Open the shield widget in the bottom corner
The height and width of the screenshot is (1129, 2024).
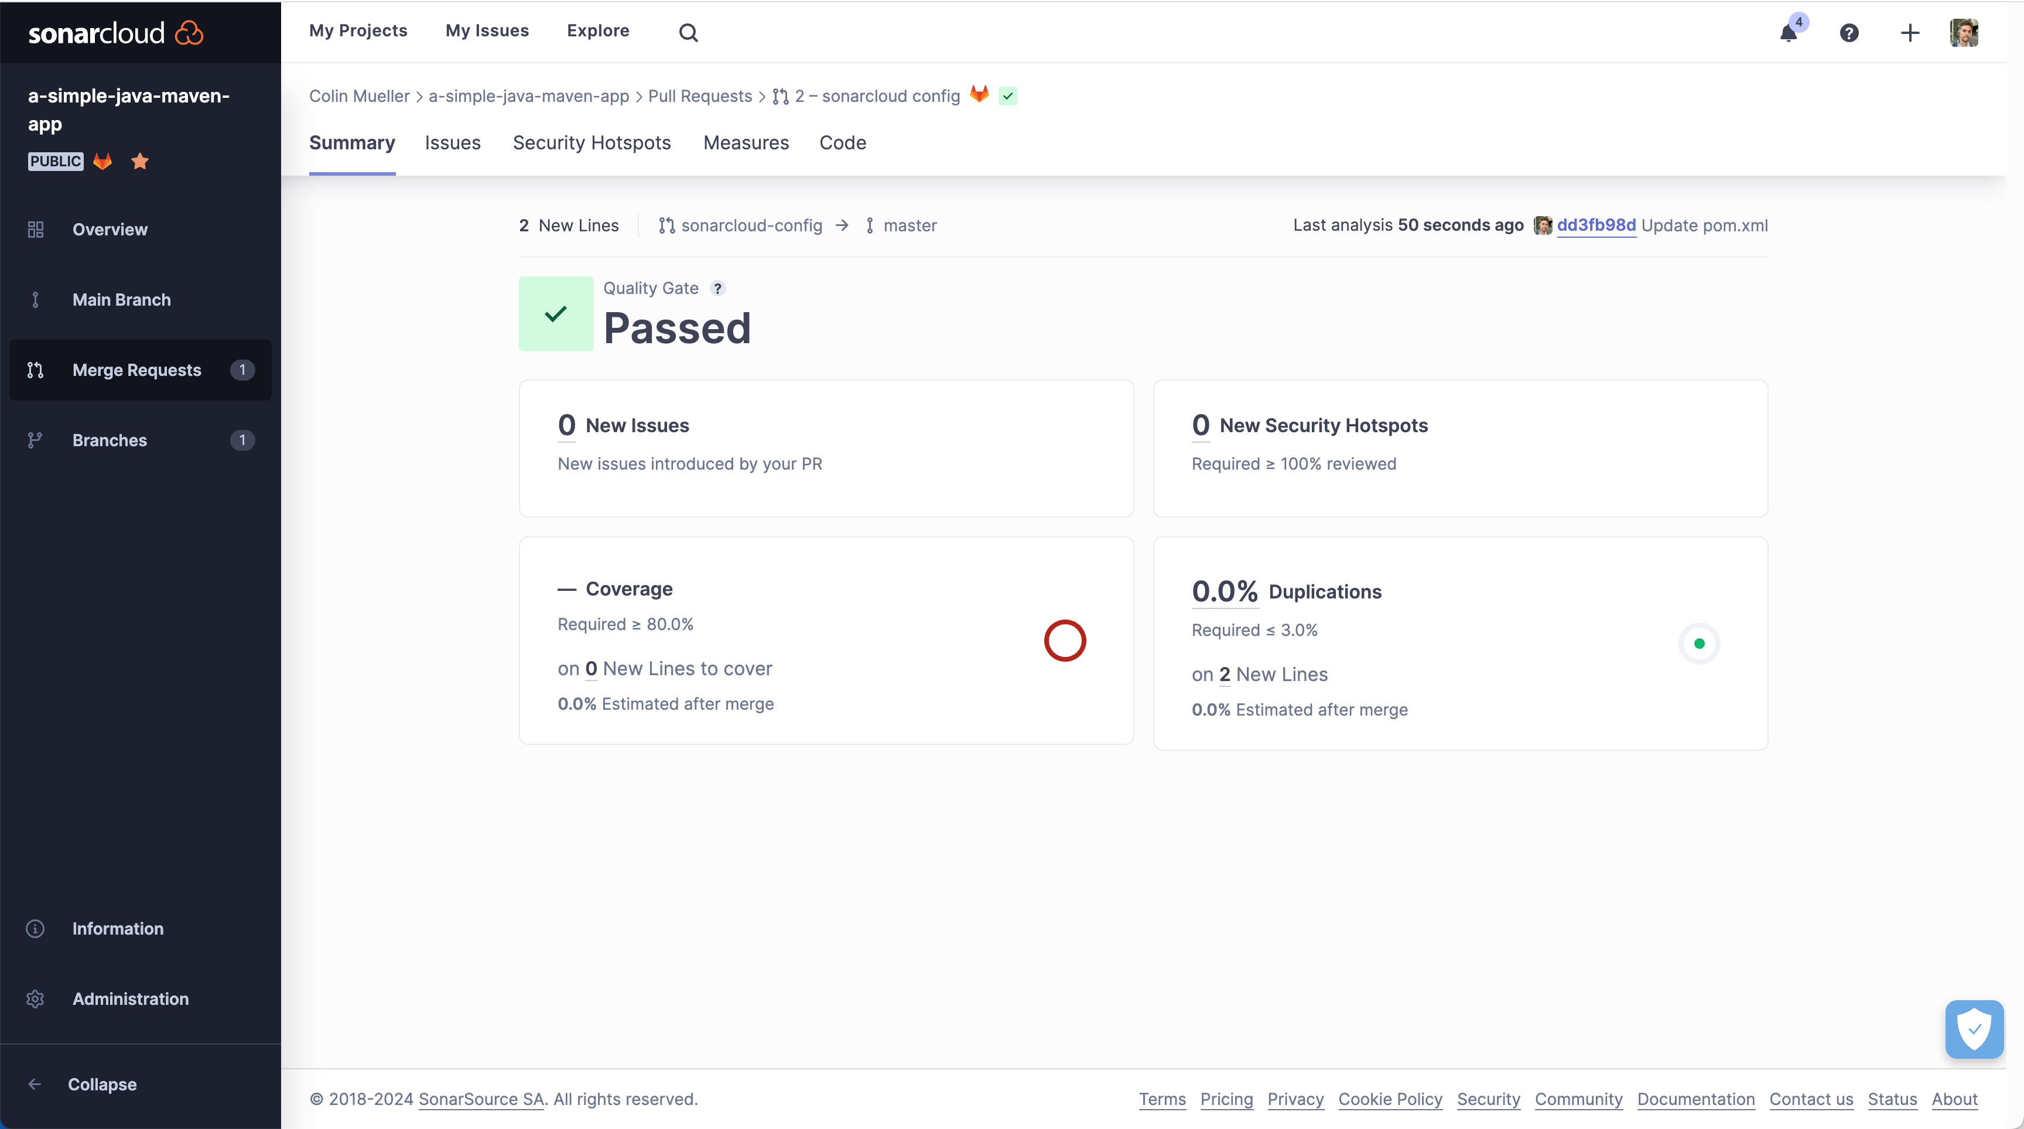coord(1973,1028)
